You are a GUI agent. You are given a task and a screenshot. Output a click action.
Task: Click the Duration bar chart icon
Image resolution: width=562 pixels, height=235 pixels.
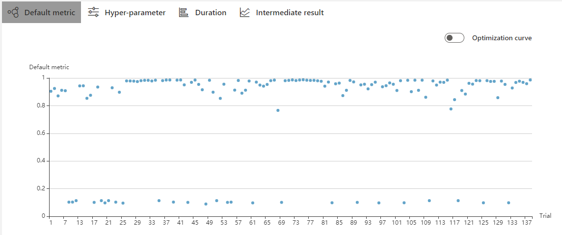[184, 12]
